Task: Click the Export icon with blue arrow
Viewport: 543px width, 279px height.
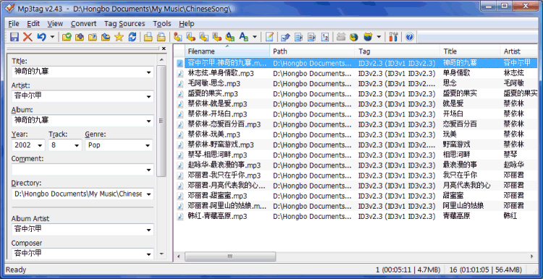Action: click(285, 37)
